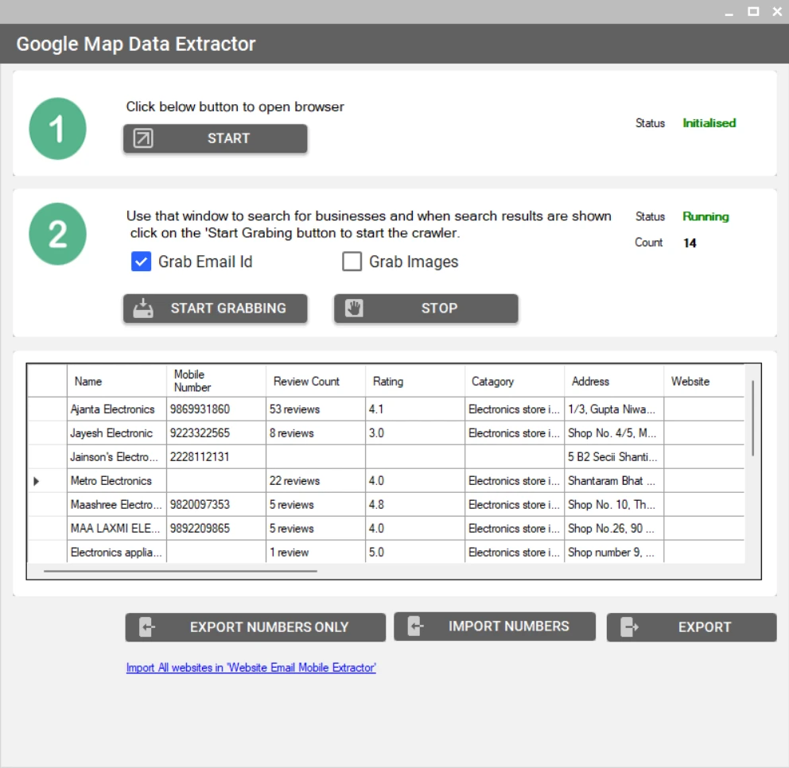
Task: Click the table's vertical scrollbar
Action: (x=752, y=418)
